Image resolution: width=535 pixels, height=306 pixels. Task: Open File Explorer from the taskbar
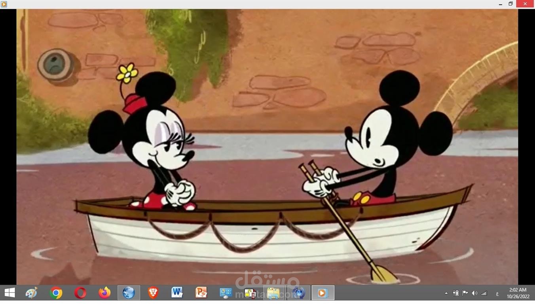(273, 293)
